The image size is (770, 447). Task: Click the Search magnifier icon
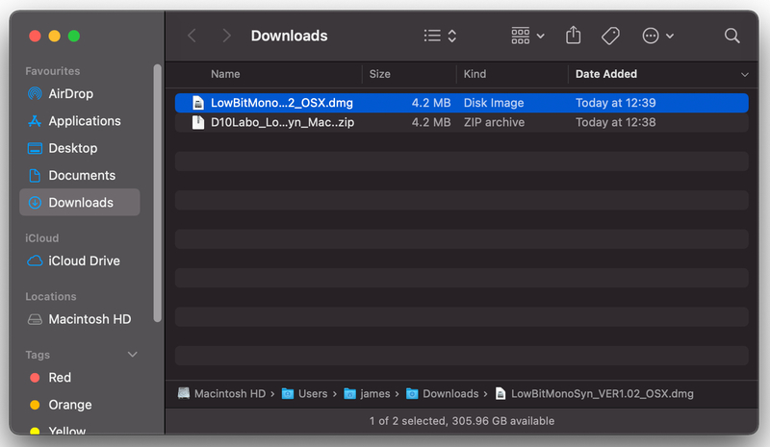click(x=731, y=36)
